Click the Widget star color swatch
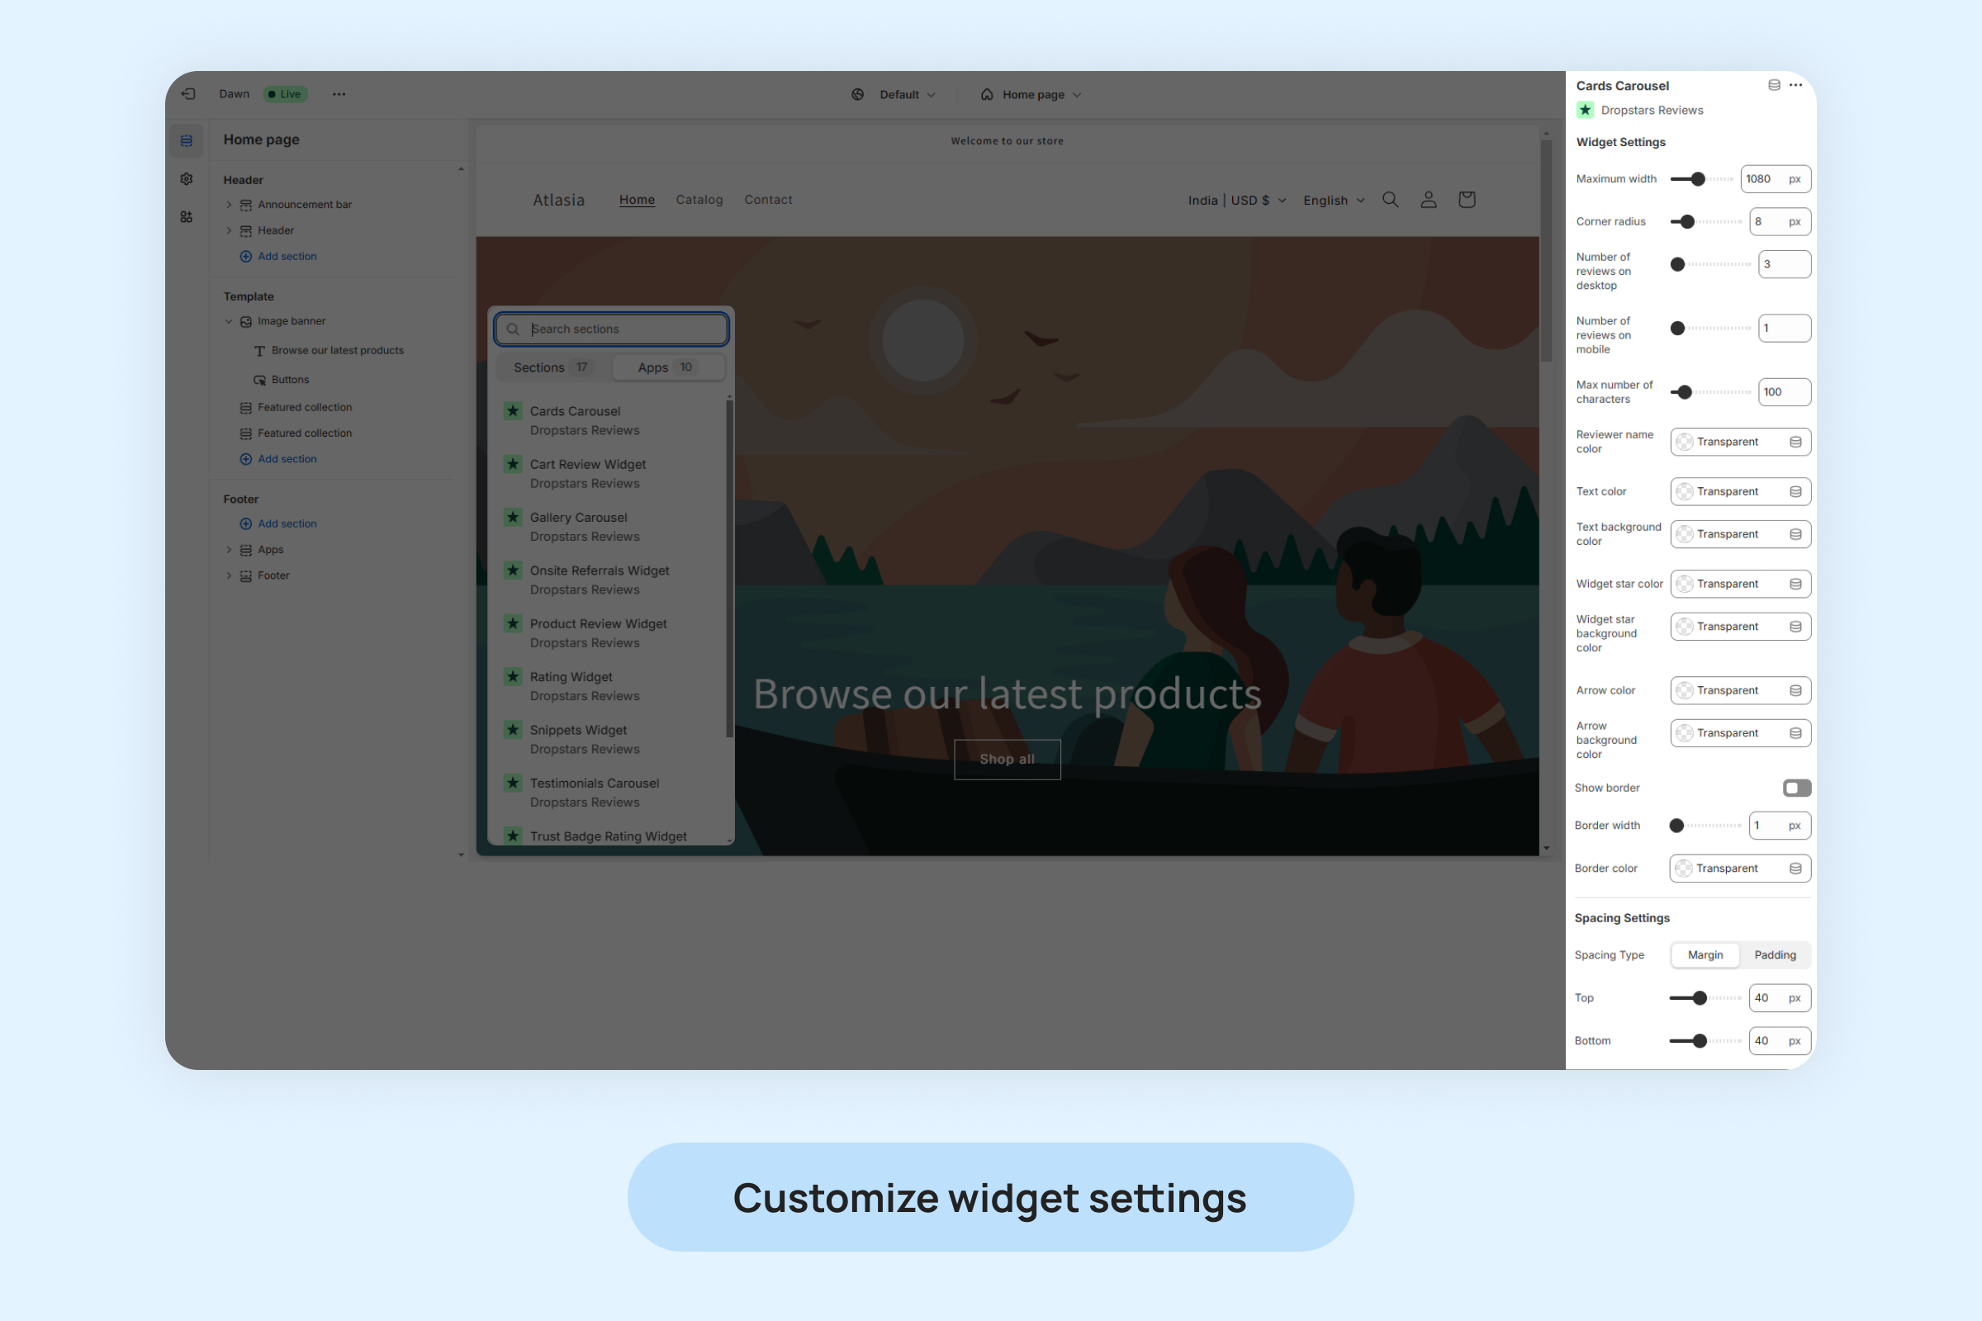Viewport: 1982px width, 1321px height. 1684,584
